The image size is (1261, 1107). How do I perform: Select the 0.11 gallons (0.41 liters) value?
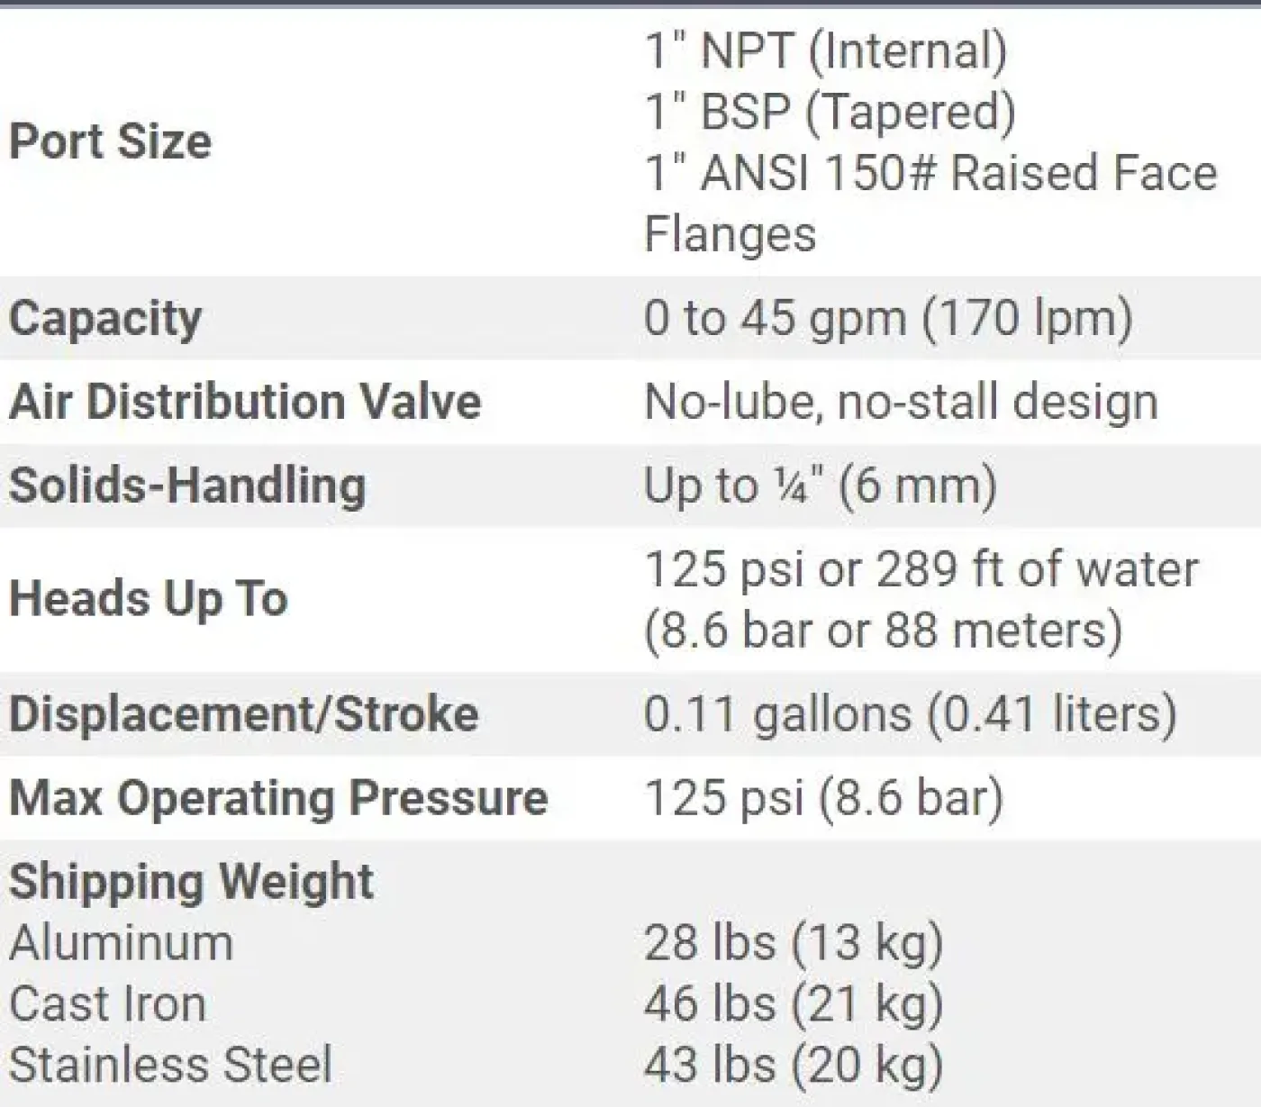[911, 714]
